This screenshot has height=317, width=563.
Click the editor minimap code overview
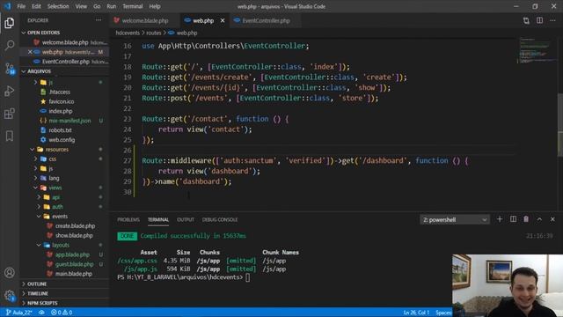pos(536,51)
